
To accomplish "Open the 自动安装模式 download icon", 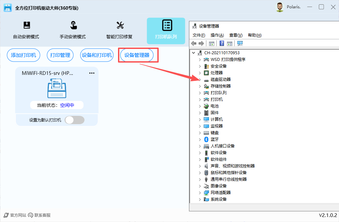I will point(26,25).
